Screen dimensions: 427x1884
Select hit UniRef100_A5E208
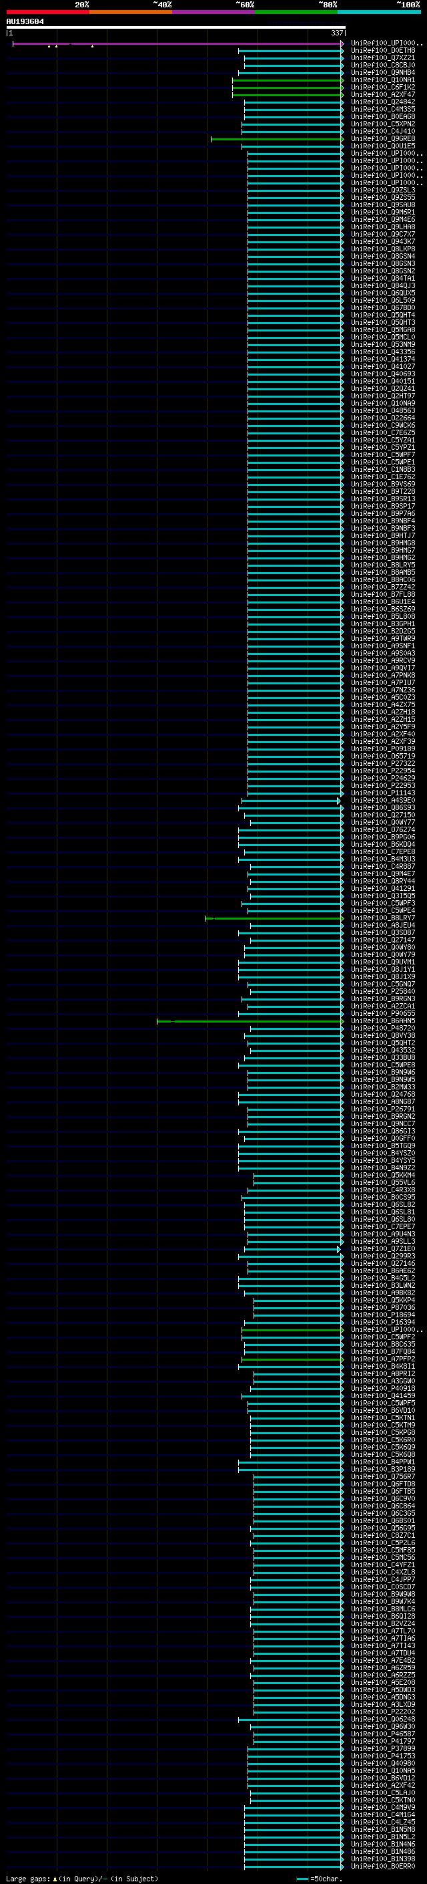(x=383, y=1682)
